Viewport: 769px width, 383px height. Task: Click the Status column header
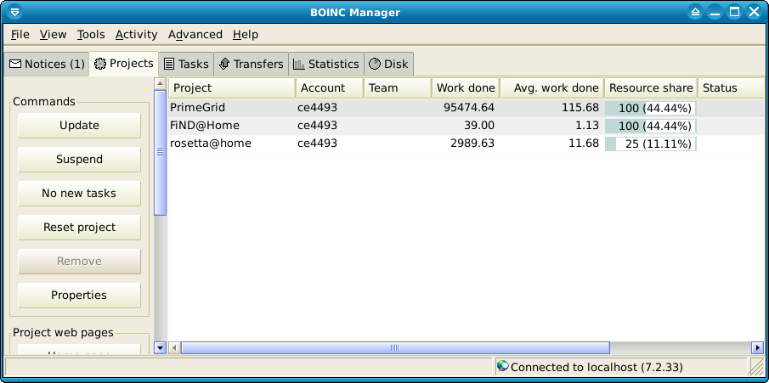click(731, 87)
